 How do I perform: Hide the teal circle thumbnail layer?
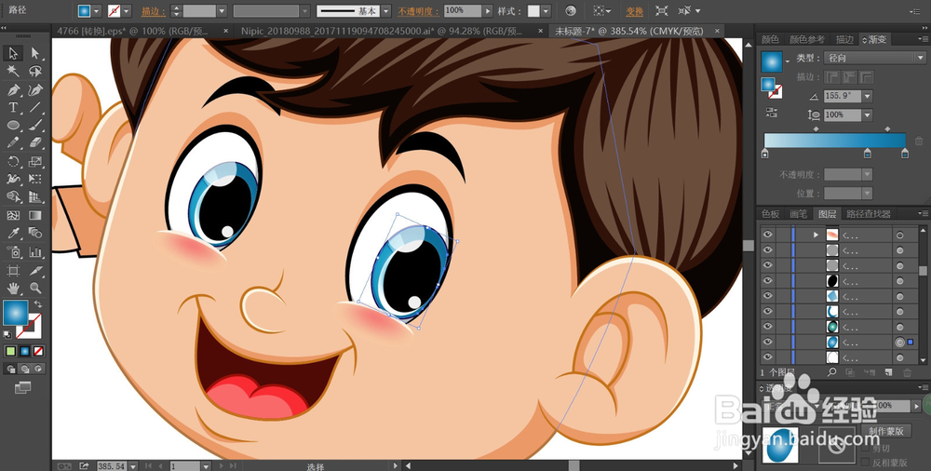coord(768,326)
